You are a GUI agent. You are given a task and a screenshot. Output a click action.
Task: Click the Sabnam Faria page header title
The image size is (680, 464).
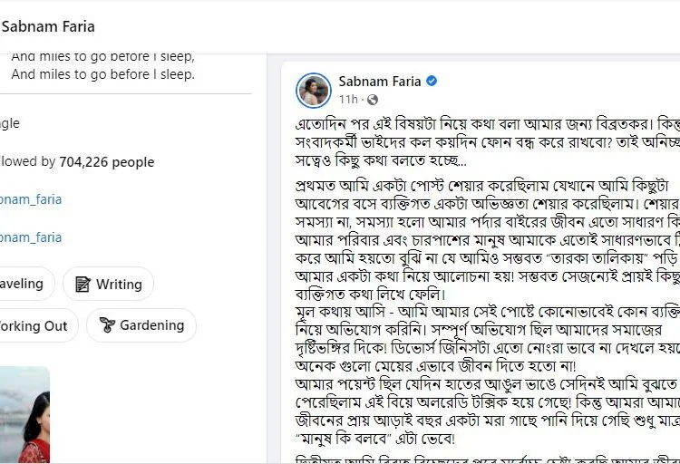click(x=48, y=26)
